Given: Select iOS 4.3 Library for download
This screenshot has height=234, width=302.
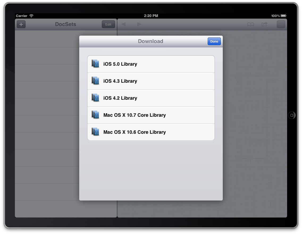Looking at the screenshot, I should click(151, 81).
